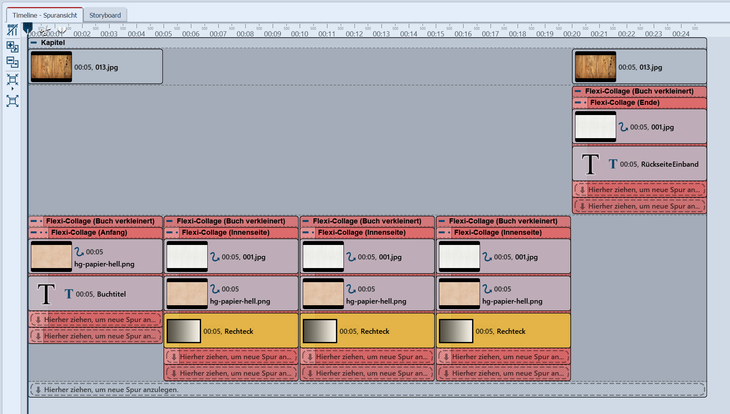Click the 'RückseiteEinband' text label
Screen dimensions: 730x414
click(x=670, y=164)
